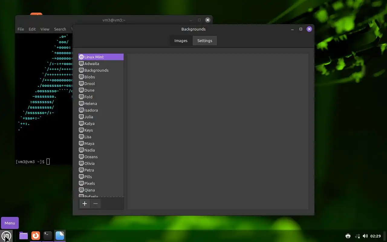This screenshot has height=242, width=387.
Task: Pick the Dune collection
Action: point(101,90)
